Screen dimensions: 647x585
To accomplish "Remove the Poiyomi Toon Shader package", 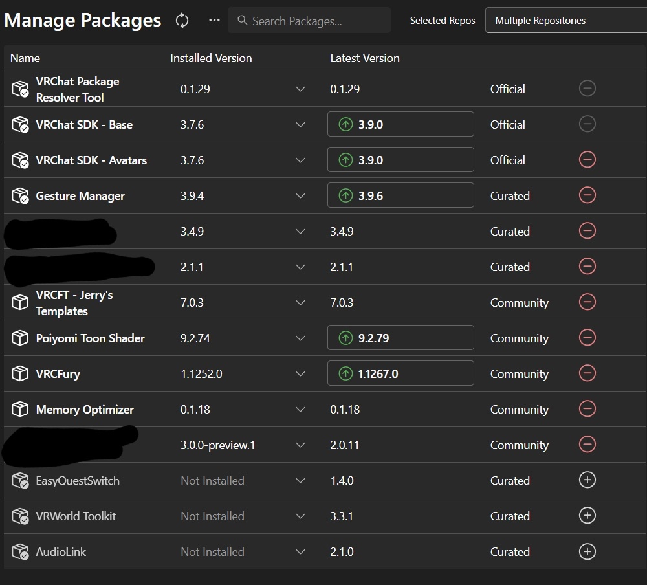I will [587, 338].
